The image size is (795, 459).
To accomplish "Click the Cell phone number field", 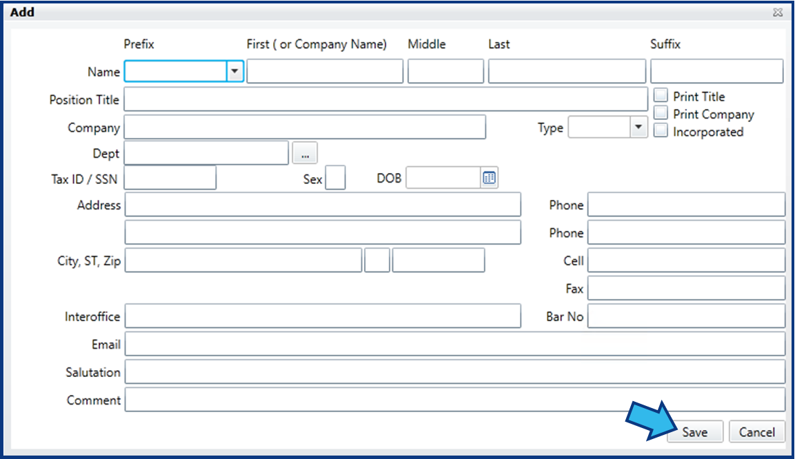I will pos(687,261).
